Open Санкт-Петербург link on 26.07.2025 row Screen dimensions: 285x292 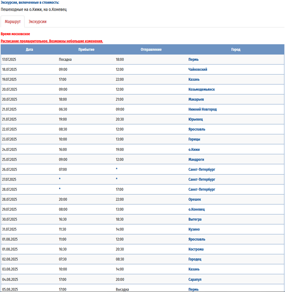(x=202, y=170)
